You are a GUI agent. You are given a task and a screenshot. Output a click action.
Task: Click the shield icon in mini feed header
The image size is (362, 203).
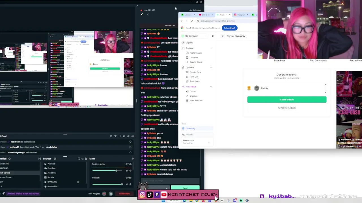click(x=111, y=136)
